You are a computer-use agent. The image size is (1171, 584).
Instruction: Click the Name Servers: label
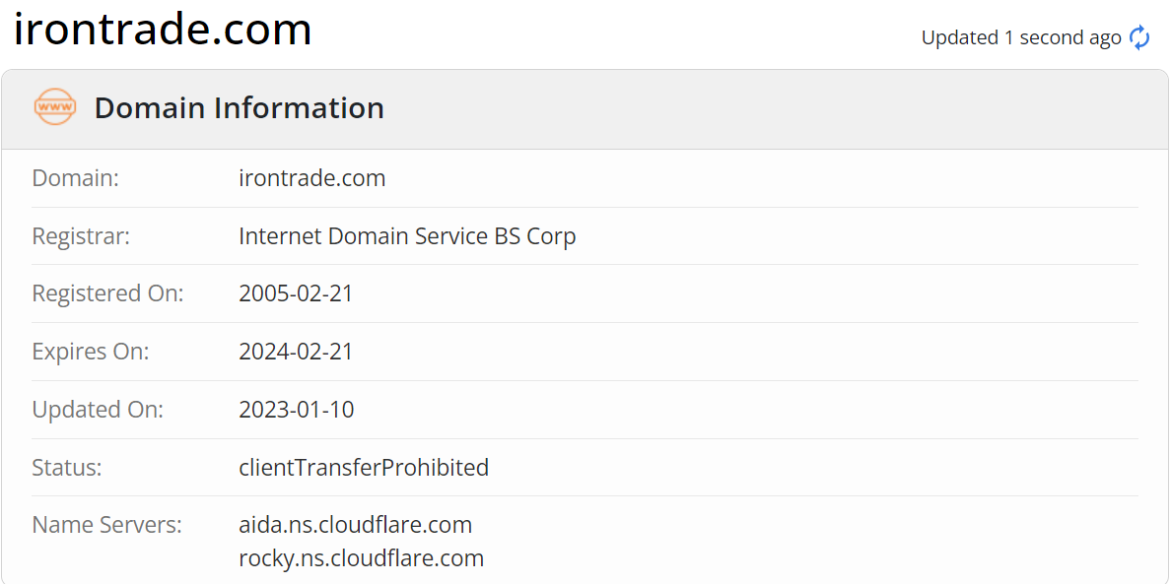tap(106, 525)
